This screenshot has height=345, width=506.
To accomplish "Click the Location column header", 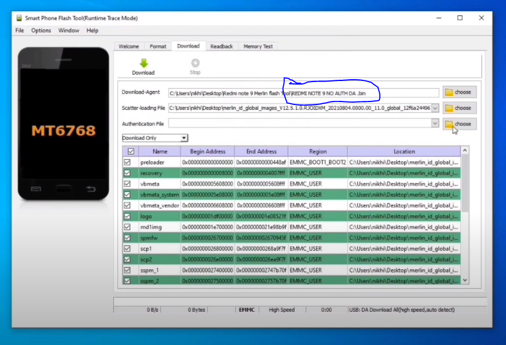I will 404,151.
